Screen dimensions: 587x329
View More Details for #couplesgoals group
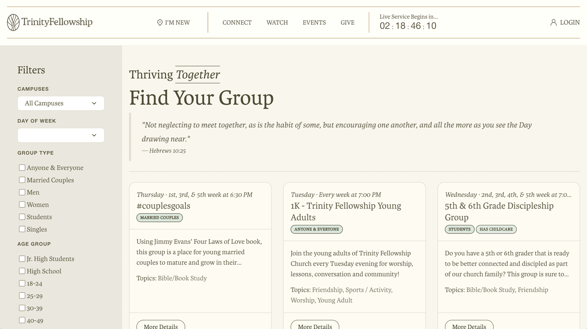(x=161, y=325)
